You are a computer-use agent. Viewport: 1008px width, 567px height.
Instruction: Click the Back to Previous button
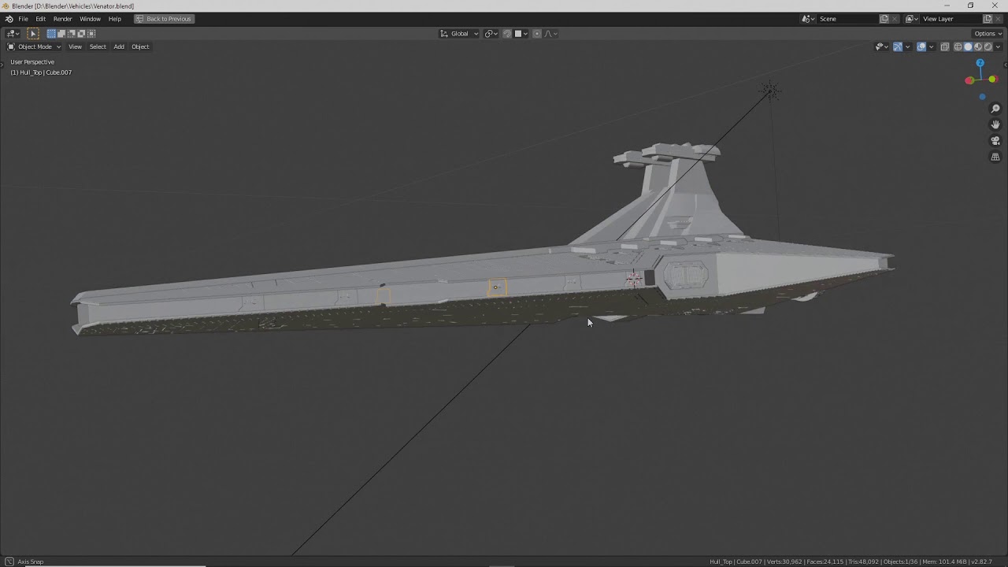point(164,19)
